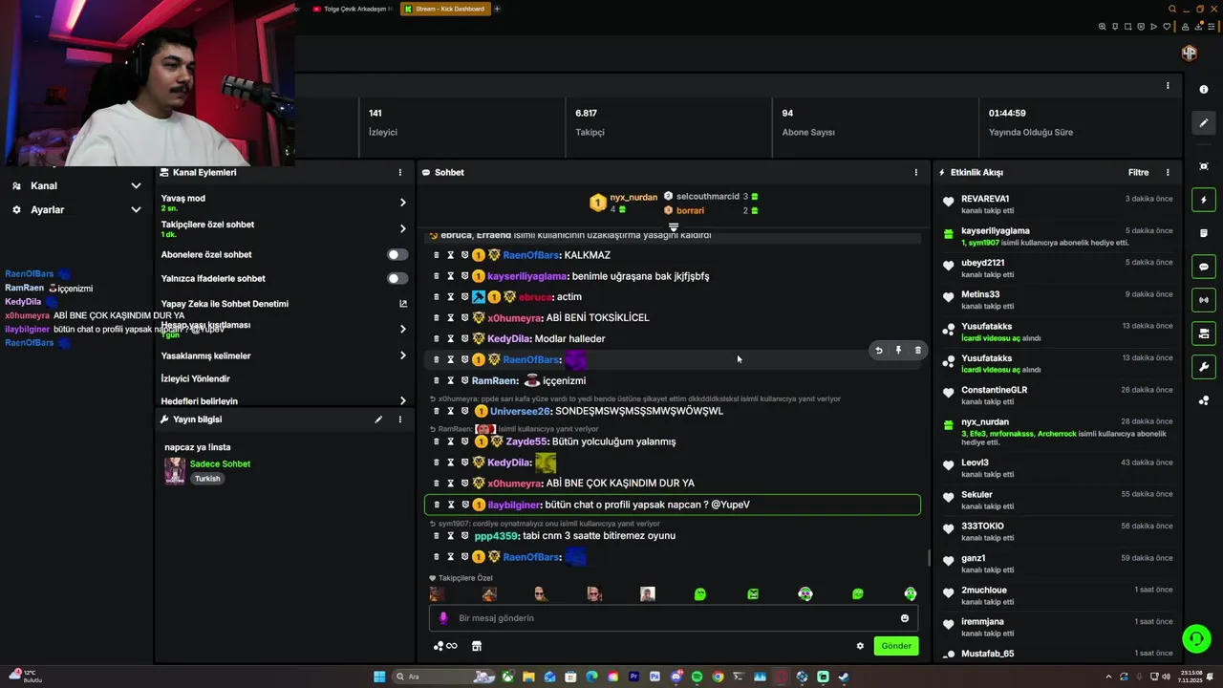1223x688 pixels.
Task: Click the document notes sidebar icon
Action: [x=1203, y=233]
